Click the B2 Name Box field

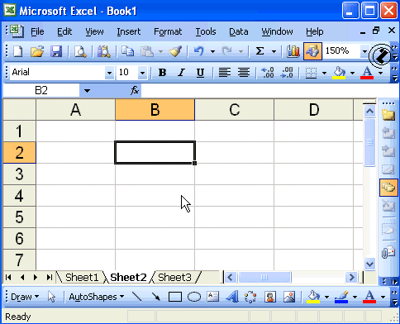tap(41, 90)
